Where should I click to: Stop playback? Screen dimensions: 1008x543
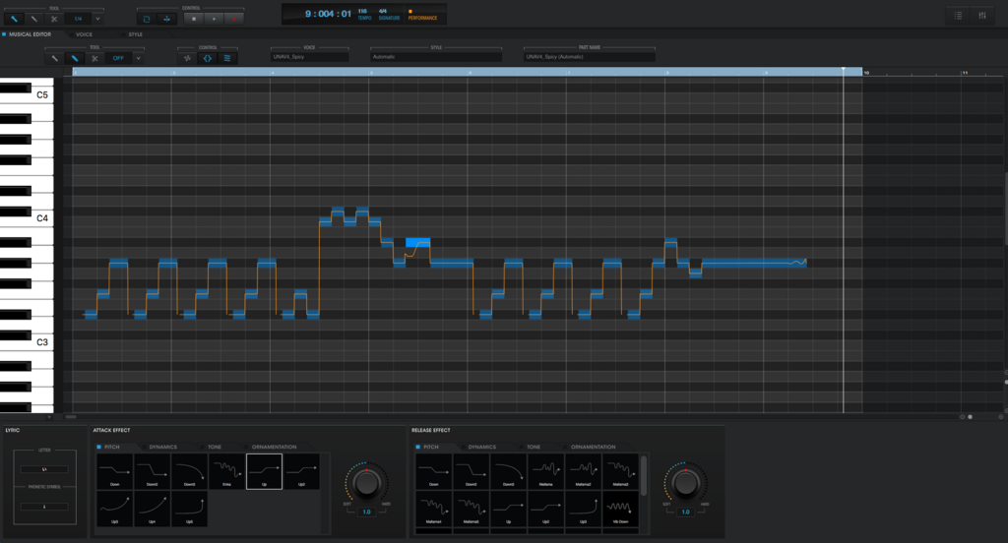click(x=194, y=19)
